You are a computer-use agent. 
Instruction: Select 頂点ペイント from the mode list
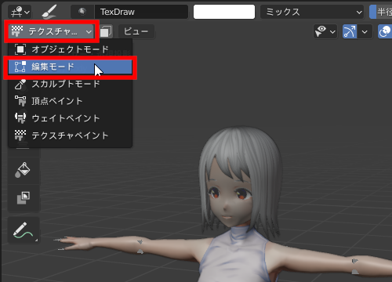pos(70,101)
